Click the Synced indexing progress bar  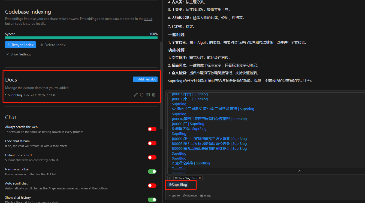(x=81, y=38)
